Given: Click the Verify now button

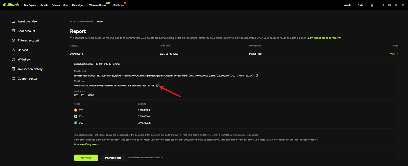Looking at the screenshot, I should point(86,158).
